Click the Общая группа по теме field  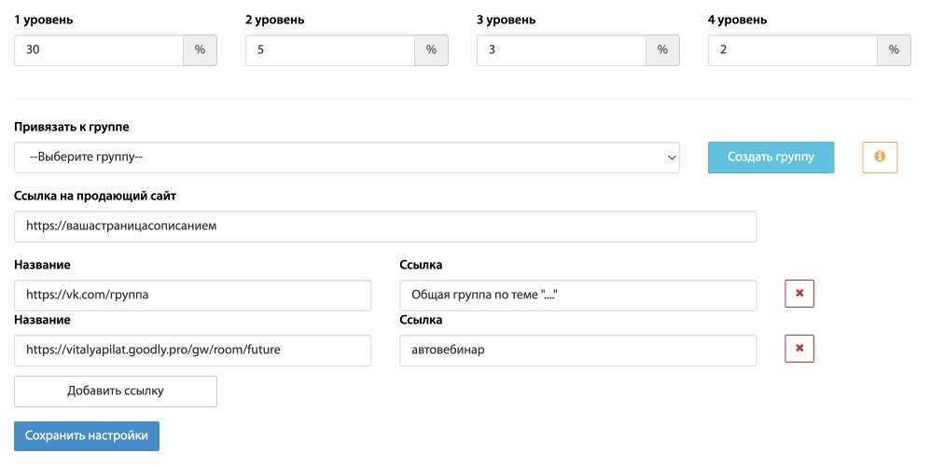point(578,295)
